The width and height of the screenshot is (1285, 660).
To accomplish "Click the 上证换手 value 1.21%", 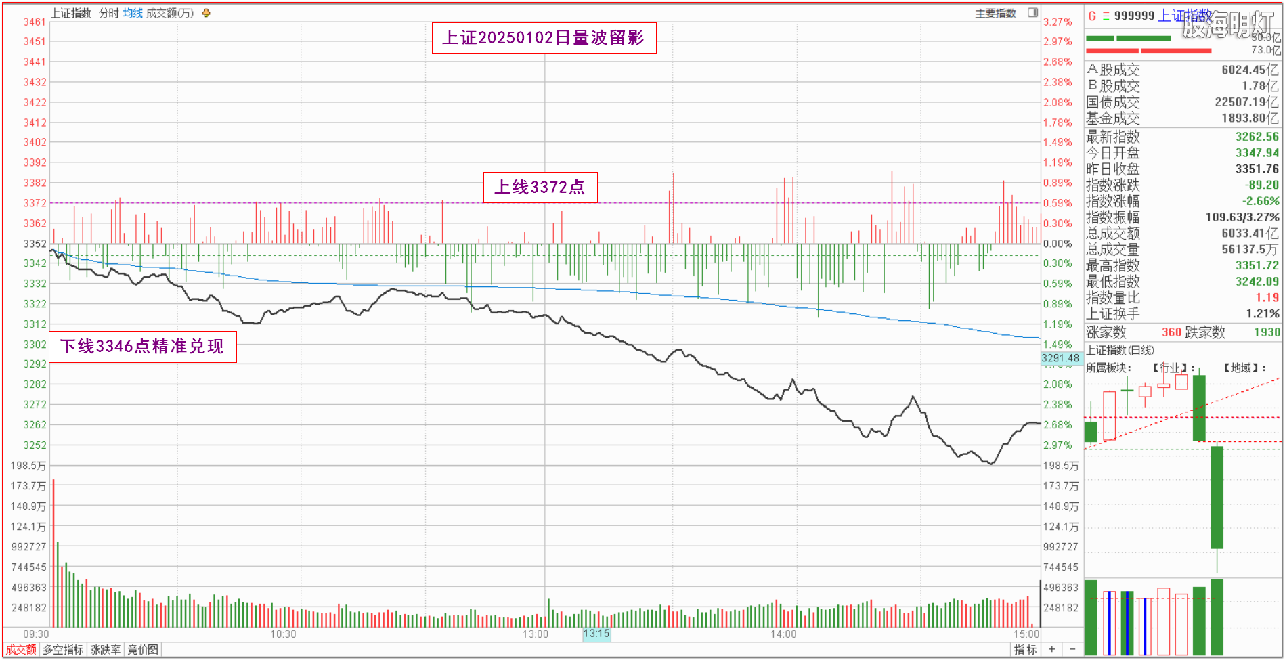I will (1263, 314).
